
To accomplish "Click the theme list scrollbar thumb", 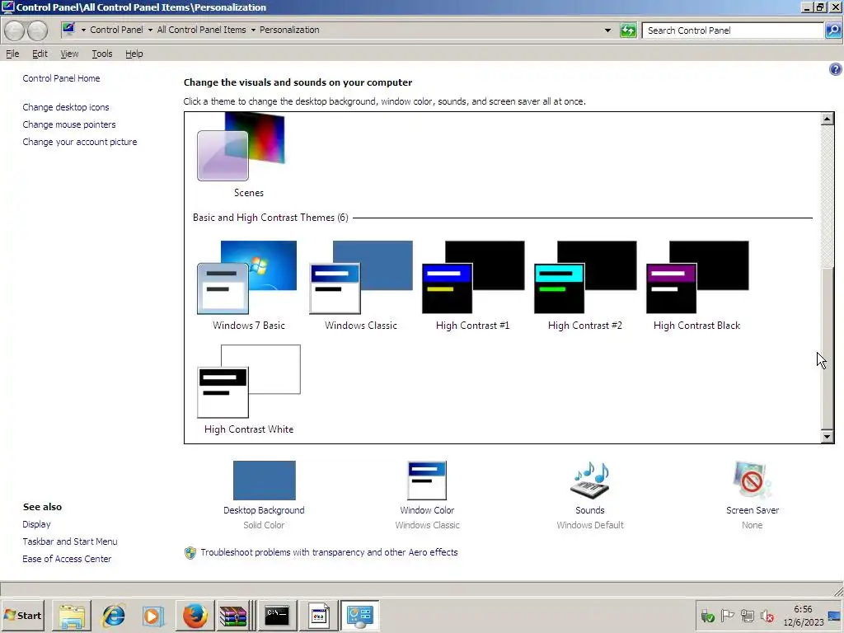I will [x=828, y=347].
